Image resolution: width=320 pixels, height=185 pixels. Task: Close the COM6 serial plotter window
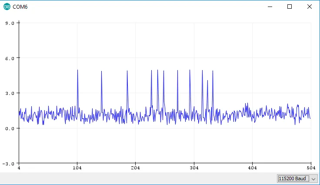pos(310,7)
